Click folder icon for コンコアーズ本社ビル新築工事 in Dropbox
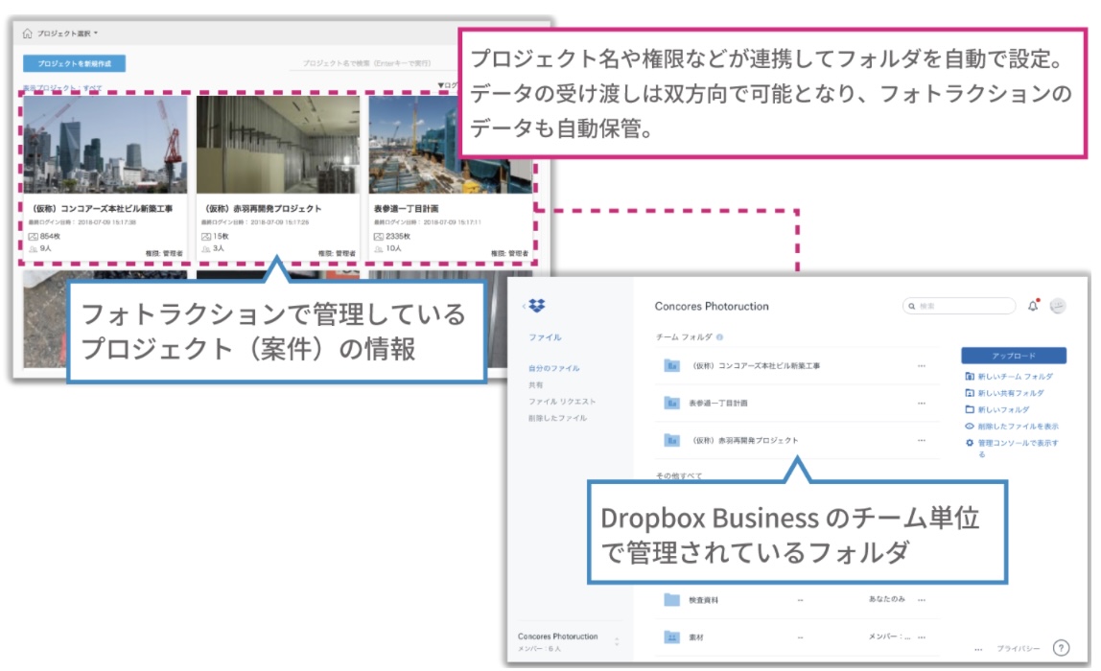The height and width of the screenshot is (671, 1101). (672, 365)
